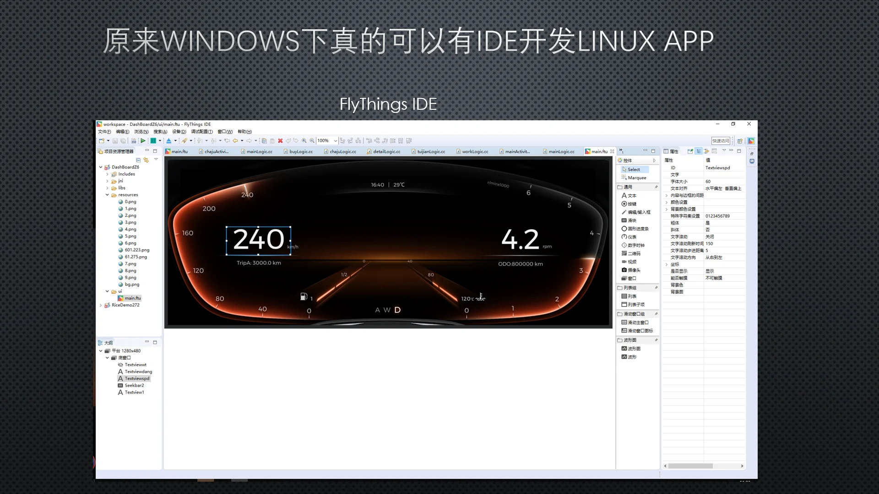
Task: Toggle the pin on 通用 palette group
Action: [x=656, y=187]
